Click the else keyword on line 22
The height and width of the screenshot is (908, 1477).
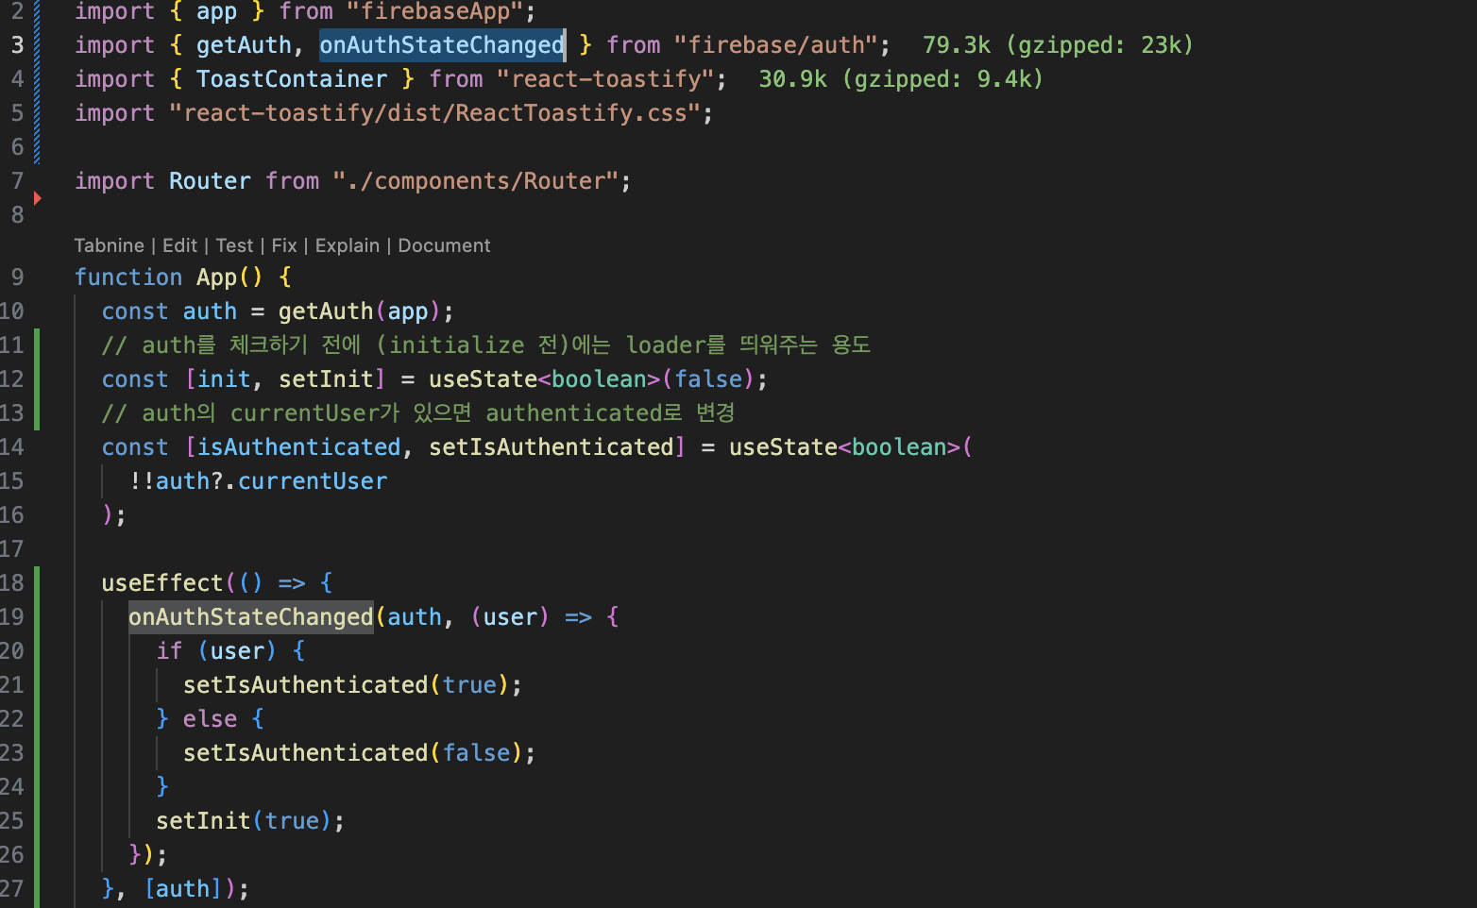pos(210,719)
